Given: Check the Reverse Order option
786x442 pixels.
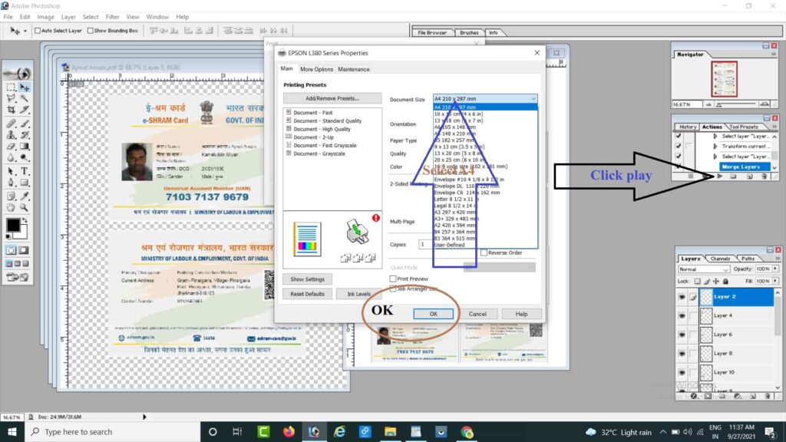Looking at the screenshot, I should [484, 253].
